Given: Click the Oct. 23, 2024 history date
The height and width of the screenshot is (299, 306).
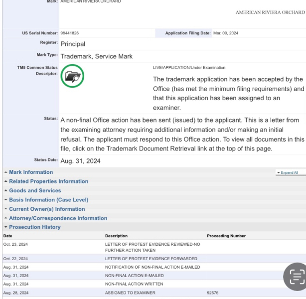Looking at the screenshot, I should [15, 244].
